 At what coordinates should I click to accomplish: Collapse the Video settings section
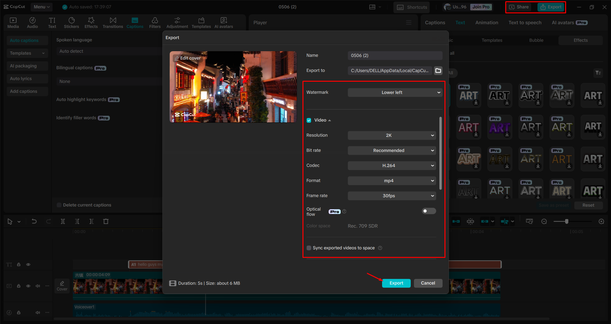[330, 120]
